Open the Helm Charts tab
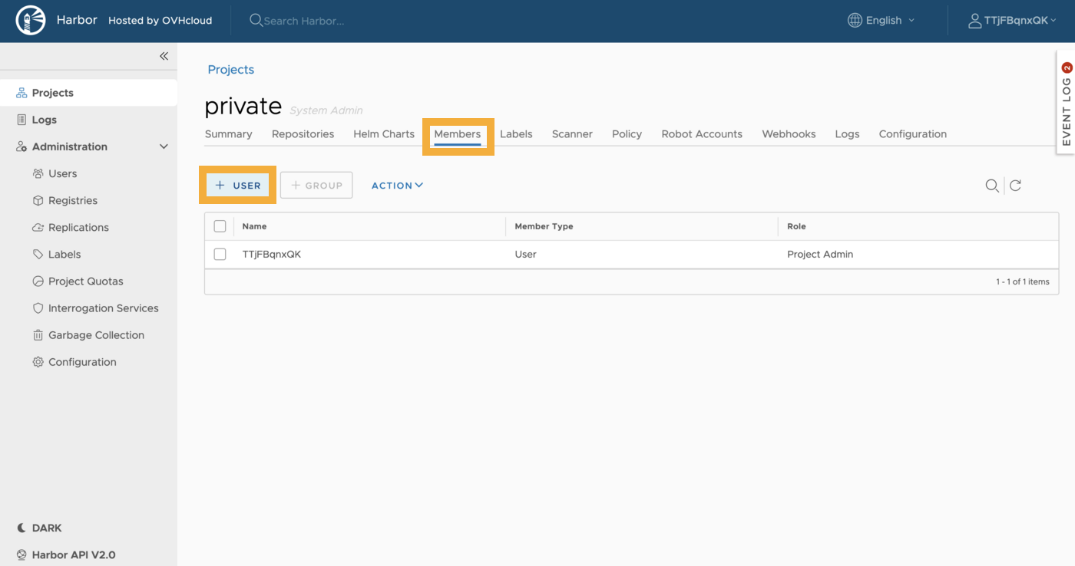1075x566 pixels. (x=384, y=133)
